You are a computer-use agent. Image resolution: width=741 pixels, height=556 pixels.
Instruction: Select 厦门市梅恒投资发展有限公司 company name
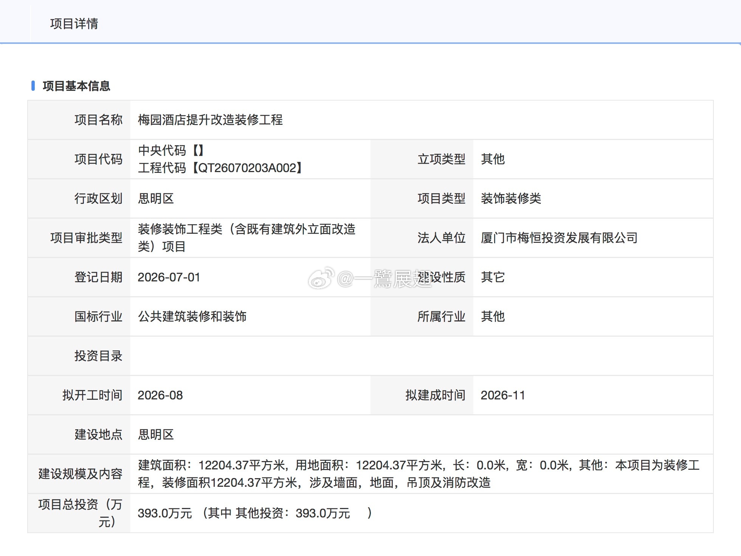coord(559,238)
